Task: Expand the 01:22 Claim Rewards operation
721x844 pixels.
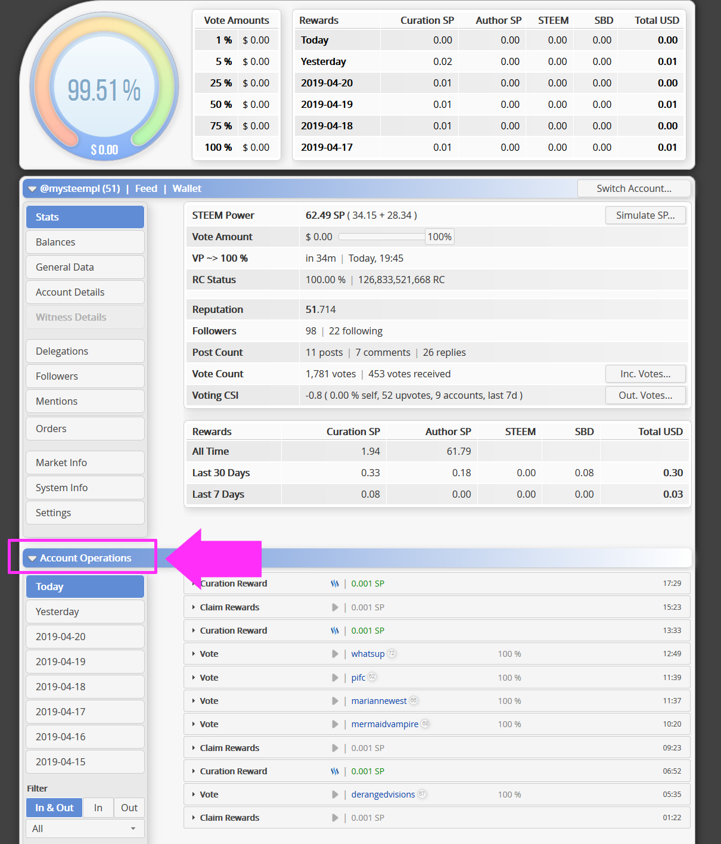Action: click(x=194, y=818)
